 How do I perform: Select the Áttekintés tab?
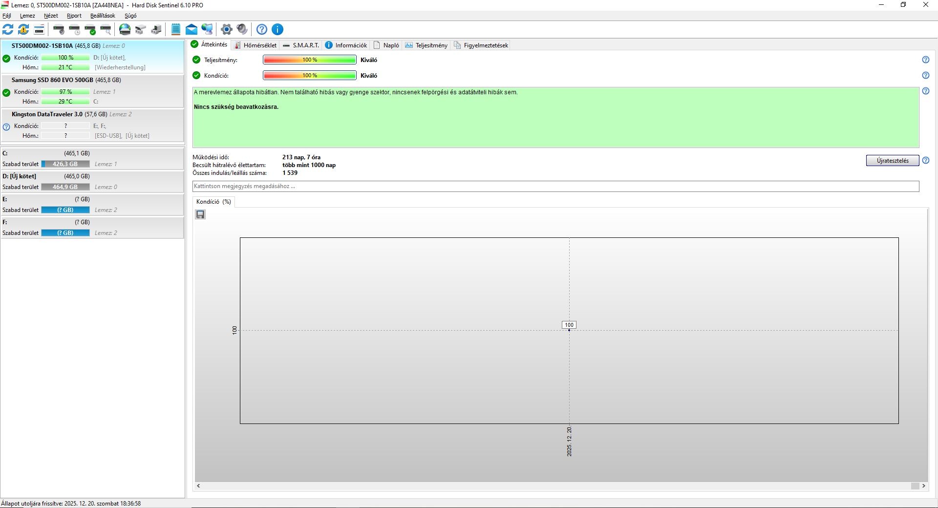[210, 44]
